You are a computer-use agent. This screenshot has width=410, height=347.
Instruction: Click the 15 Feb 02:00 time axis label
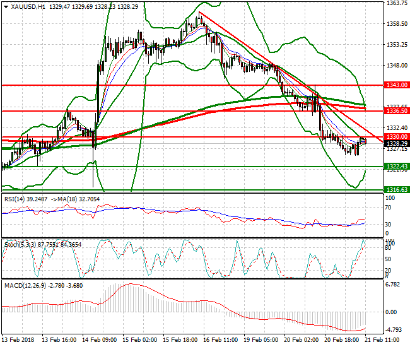coord(139,340)
